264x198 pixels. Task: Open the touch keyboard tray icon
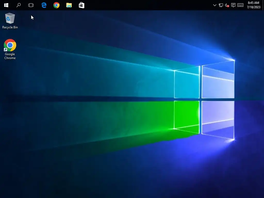(x=241, y=5)
